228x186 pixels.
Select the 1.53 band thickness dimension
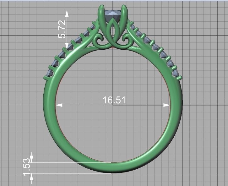pyautogui.click(x=27, y=167)
